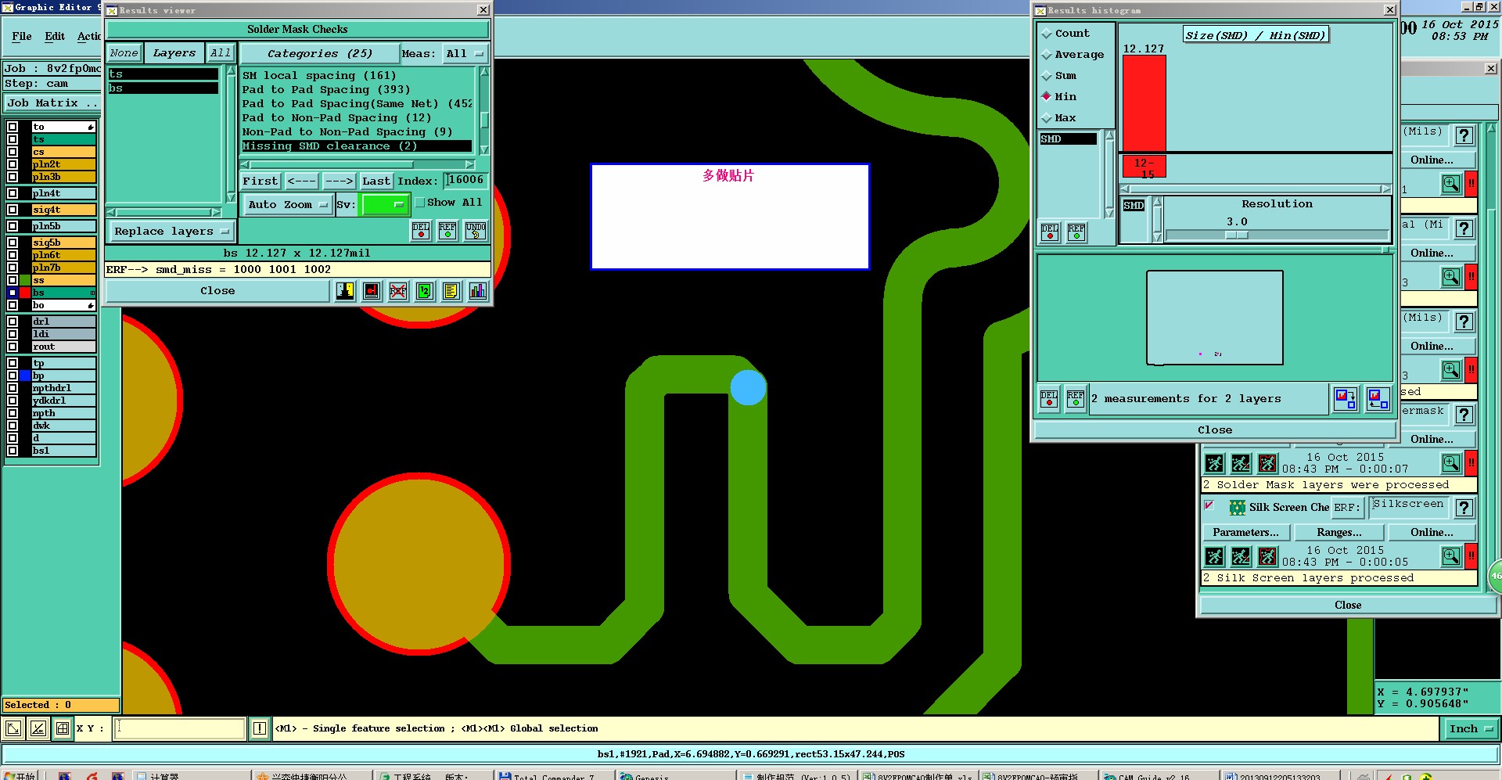Click the second histogram zoom-area icon
This screenshot has height=780, width=1502.
1378,399
